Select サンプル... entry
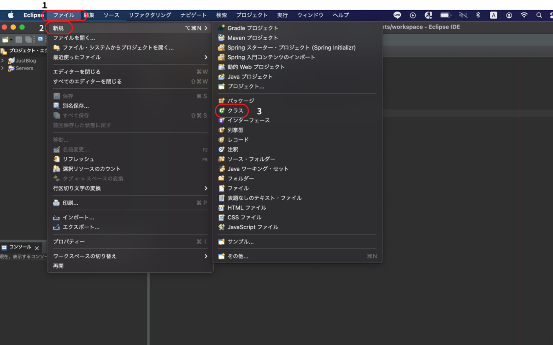This screenshot has width=553, height=345. (x=297, y=241)
